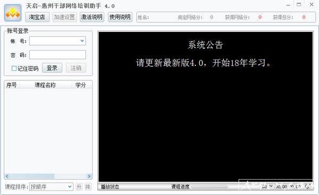319x195 pixels.
Task: Open the 激活说明 activation instructions
Action: 92,17
